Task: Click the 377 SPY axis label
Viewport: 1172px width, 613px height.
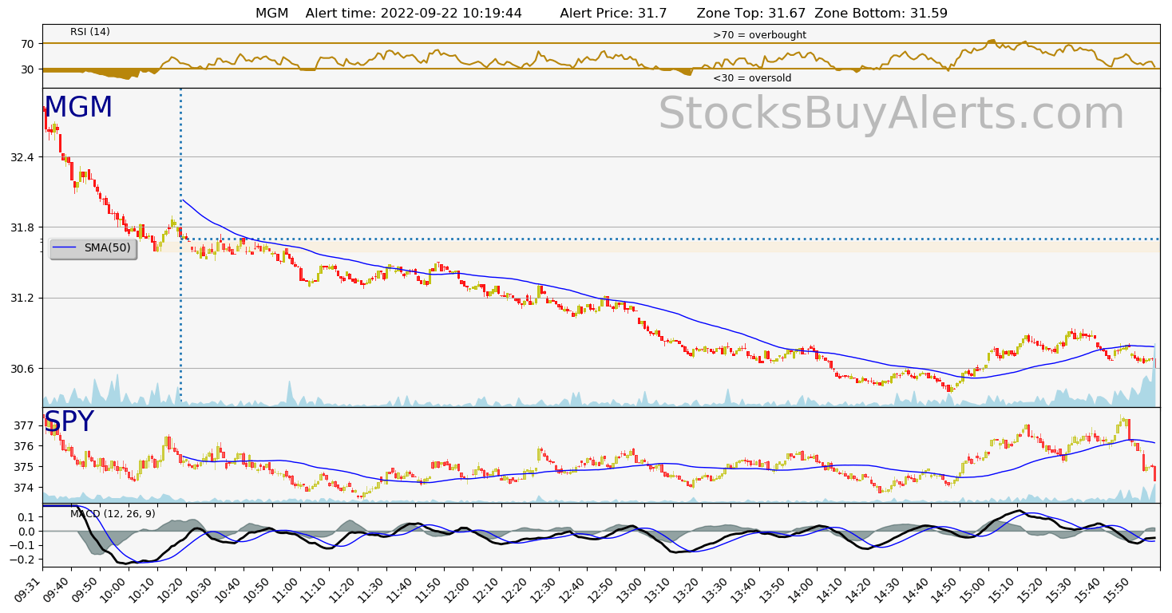Action: (x=26, y=425)
